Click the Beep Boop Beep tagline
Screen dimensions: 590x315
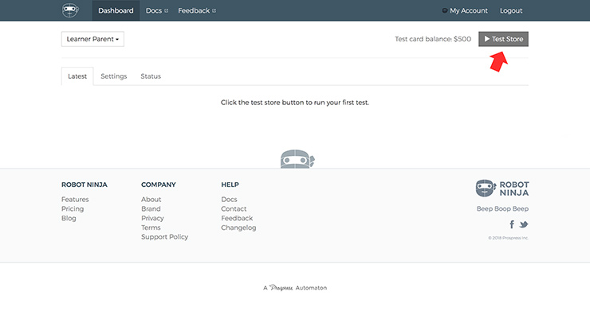(502, 208)
